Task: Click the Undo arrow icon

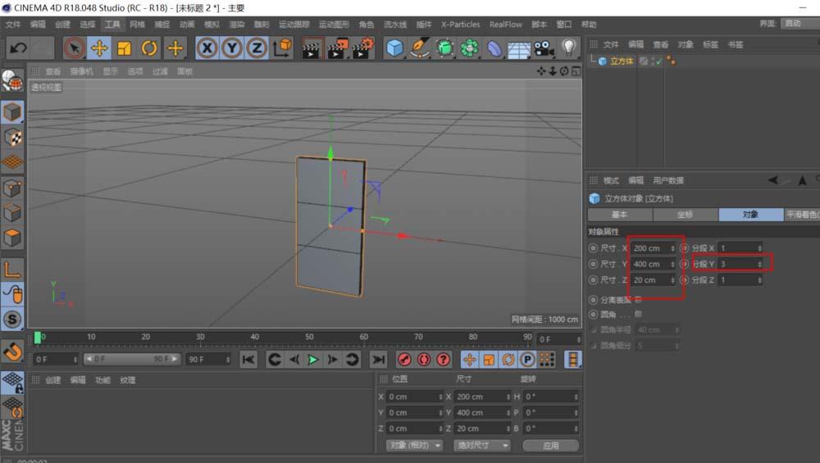Action: click(17, 48)
